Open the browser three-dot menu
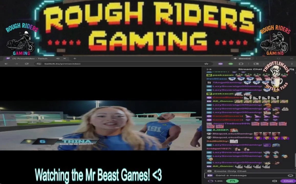The width and height of the screenshot is (296, 184). [292, 64]
